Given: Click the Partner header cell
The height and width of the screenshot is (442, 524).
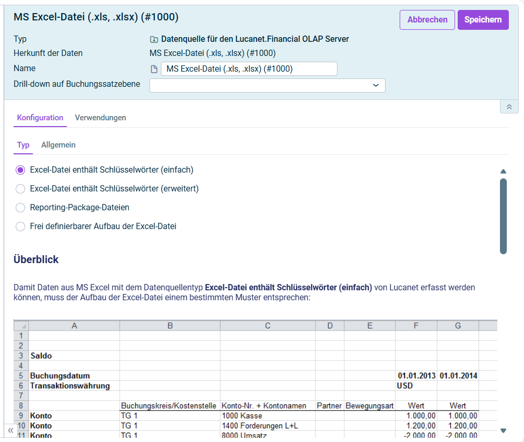Looking at the screenshot, I should [329, 406].
